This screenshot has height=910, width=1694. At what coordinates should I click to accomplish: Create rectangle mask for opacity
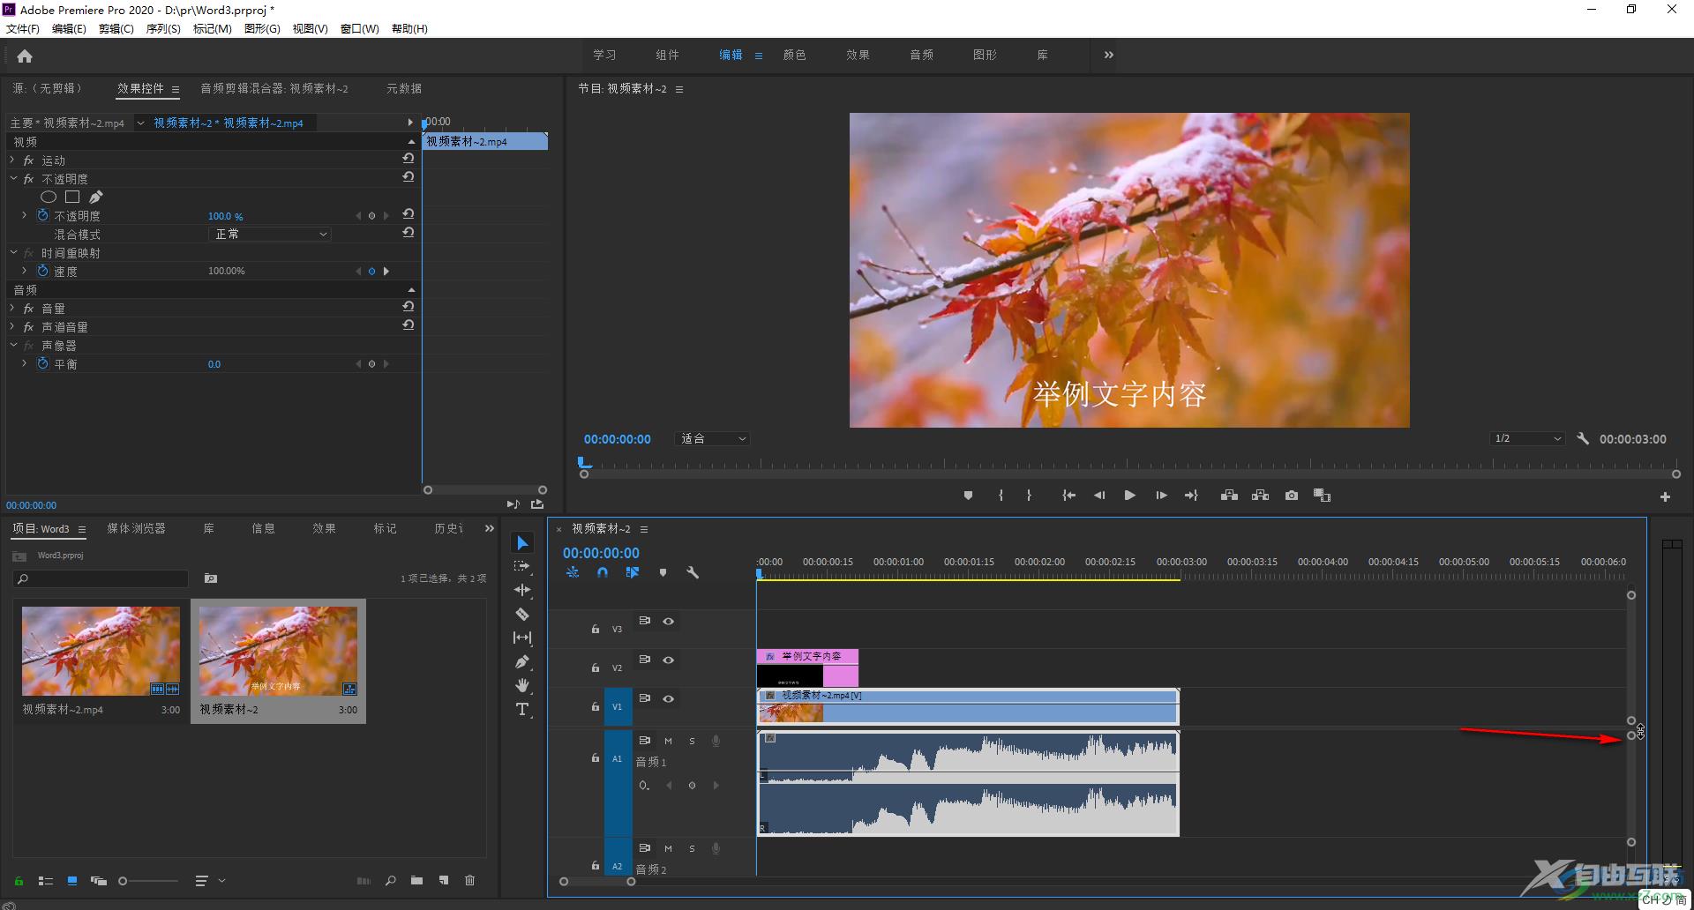[72, 197]
